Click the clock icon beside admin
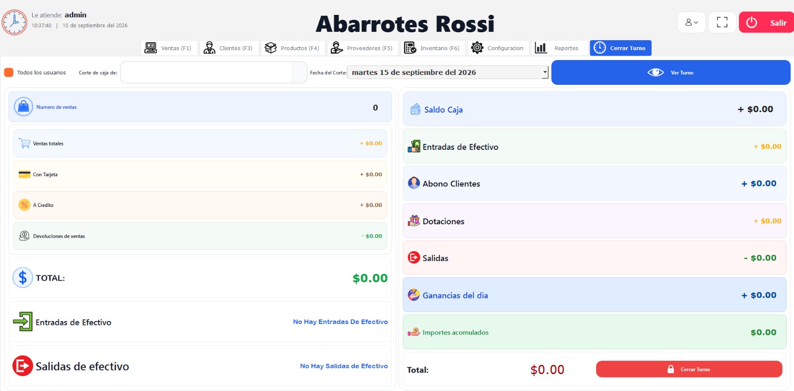 tap(14, 22)
